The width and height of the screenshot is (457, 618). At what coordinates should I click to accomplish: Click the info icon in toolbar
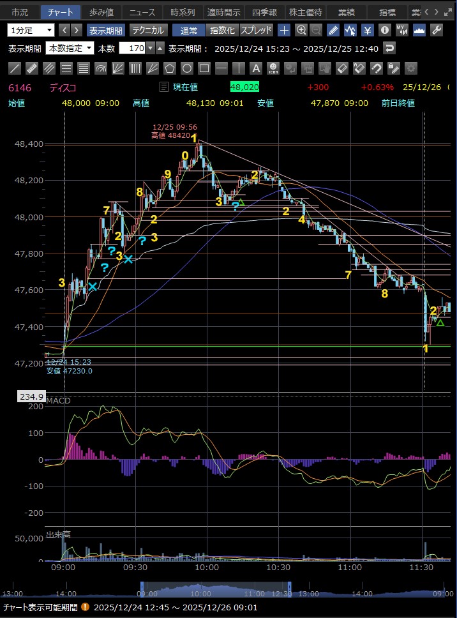pyautogui.click(x=384, y=30)
